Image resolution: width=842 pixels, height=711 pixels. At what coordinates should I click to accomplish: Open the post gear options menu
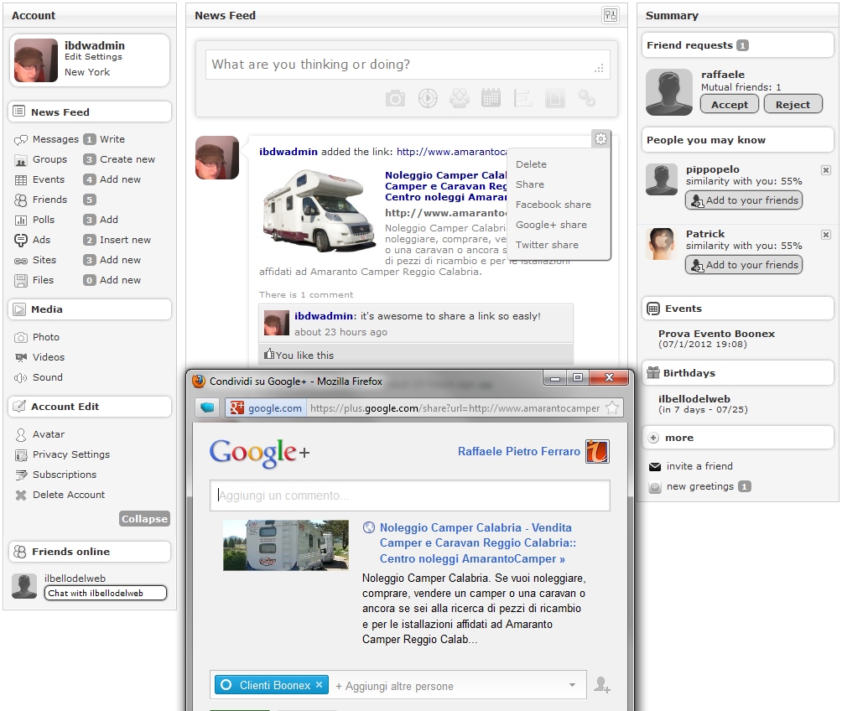600,139
